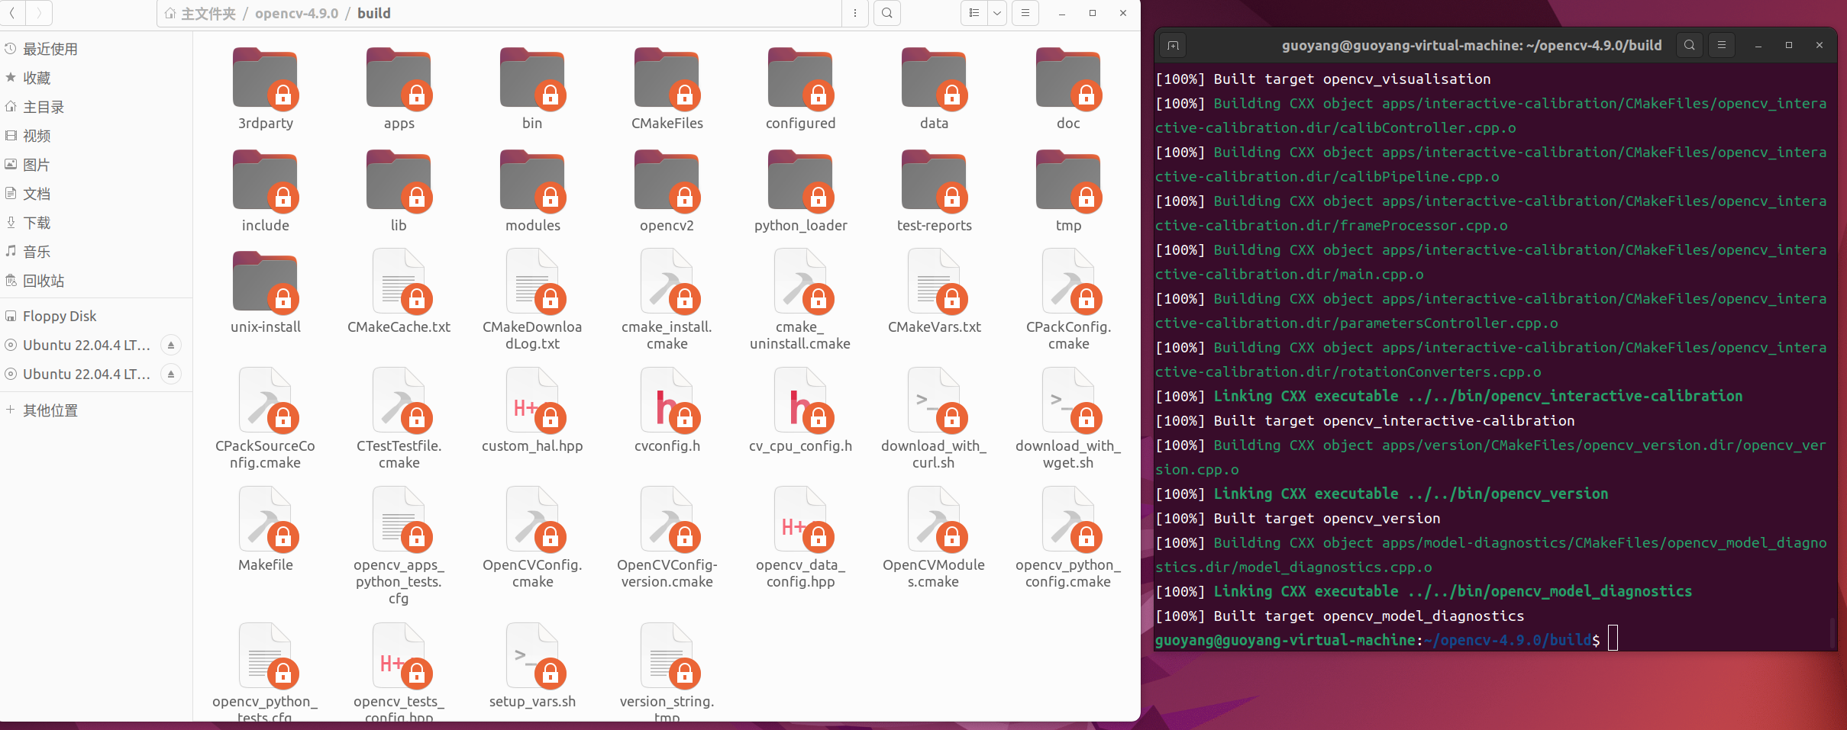This screenshot has width=1847, height=730.
Task: Search files in the build folder
Action: point(887,13)
